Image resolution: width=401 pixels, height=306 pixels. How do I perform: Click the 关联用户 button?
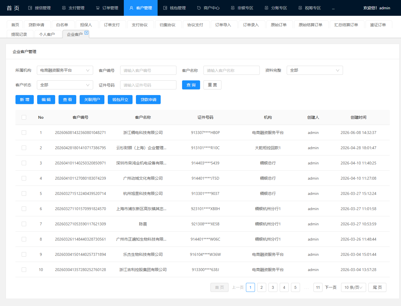point(92,100)
